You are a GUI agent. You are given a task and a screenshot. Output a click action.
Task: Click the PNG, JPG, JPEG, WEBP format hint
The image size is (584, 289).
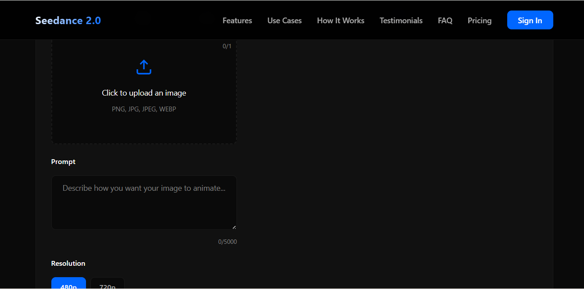(x=144, y=109)
